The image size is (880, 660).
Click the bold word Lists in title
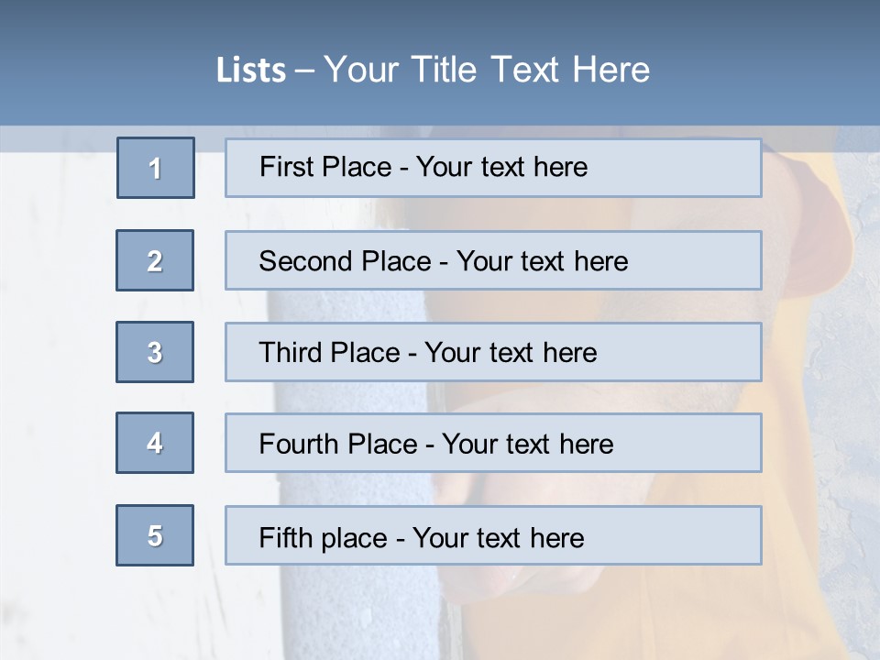(x=251, y=71)
